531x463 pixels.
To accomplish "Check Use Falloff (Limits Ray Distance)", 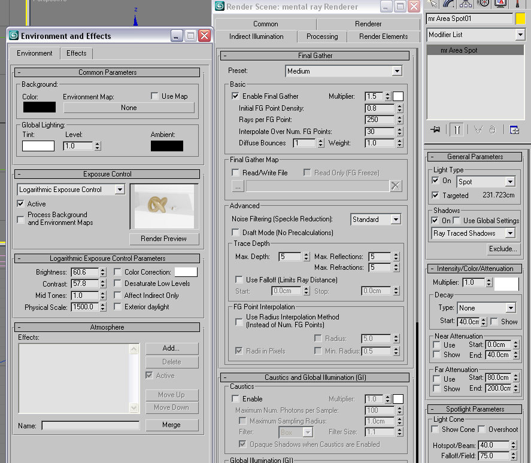I will [x=239, y=279].
